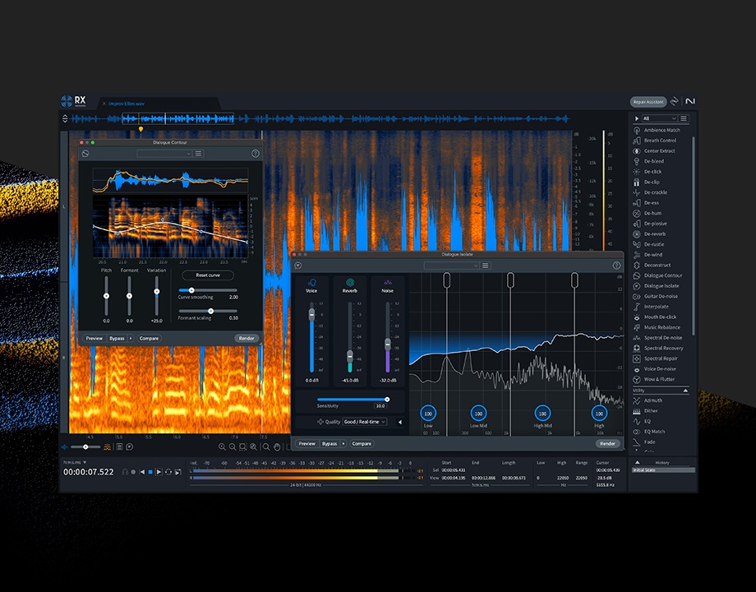Toggle Bypass in the Dialogue Contour window
Viewport: 756px width, 592px height.
point(116,338)
